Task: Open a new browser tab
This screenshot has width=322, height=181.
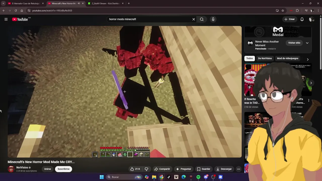Action: tap(129, 4)
